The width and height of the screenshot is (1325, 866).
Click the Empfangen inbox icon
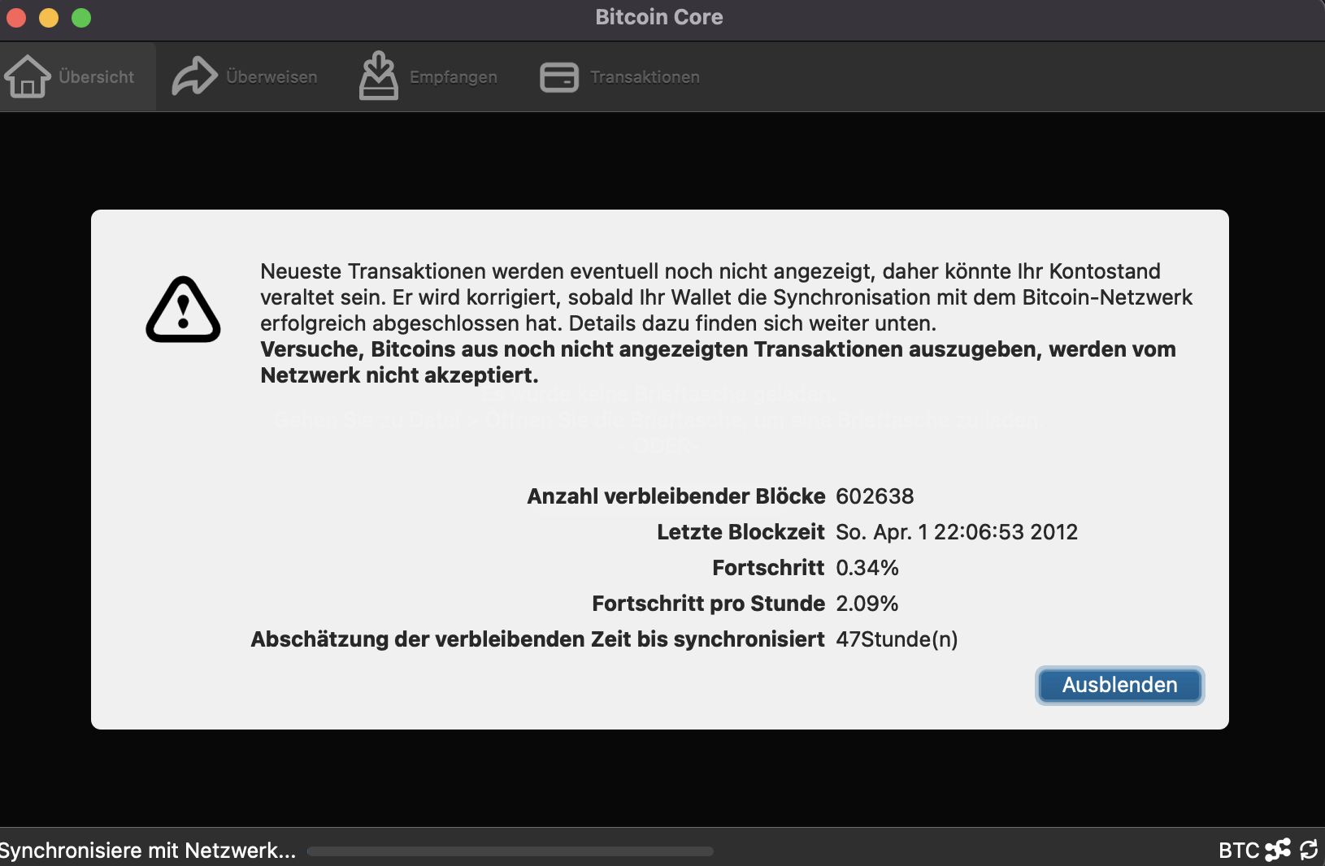point(379,76)
